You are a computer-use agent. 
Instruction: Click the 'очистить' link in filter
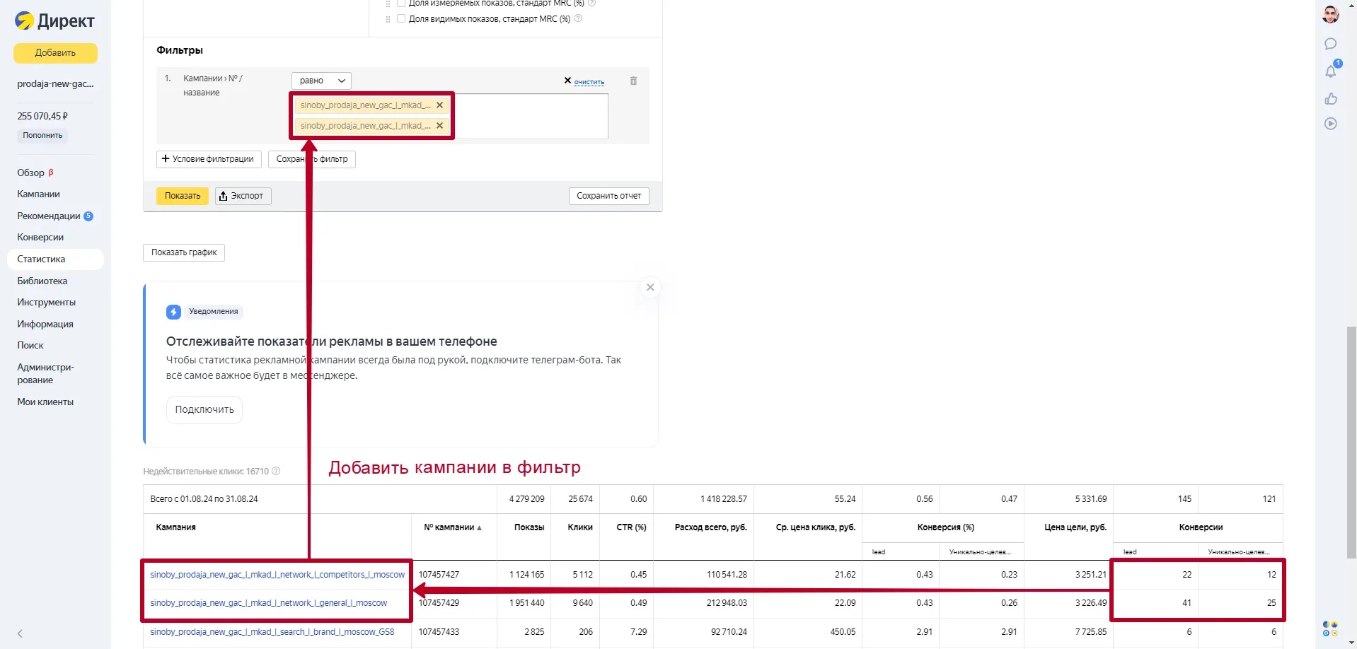pos(589,82)
